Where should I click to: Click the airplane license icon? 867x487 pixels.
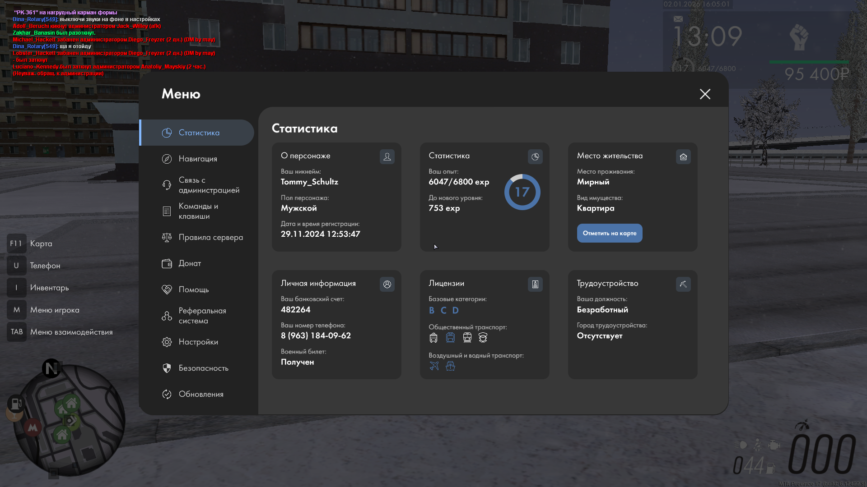pos(434,366)
